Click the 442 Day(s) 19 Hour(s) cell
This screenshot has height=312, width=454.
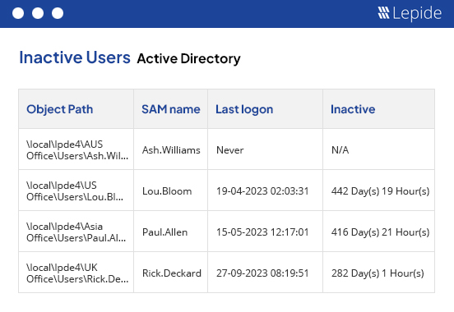click(x=378, y=190)
